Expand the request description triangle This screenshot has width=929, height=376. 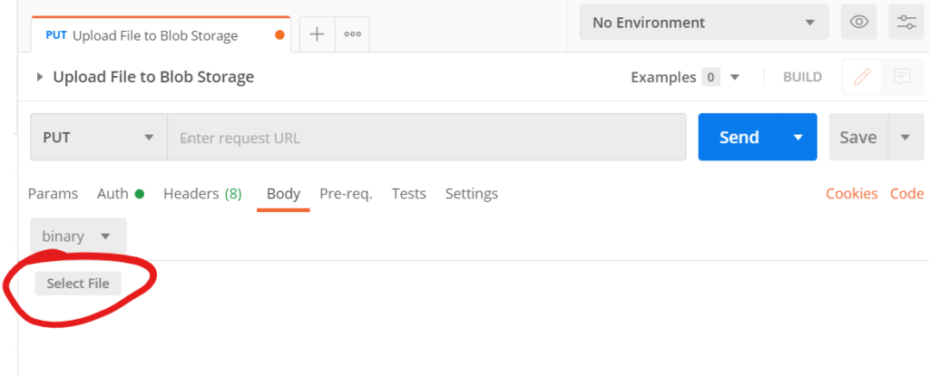coord(40,77)
